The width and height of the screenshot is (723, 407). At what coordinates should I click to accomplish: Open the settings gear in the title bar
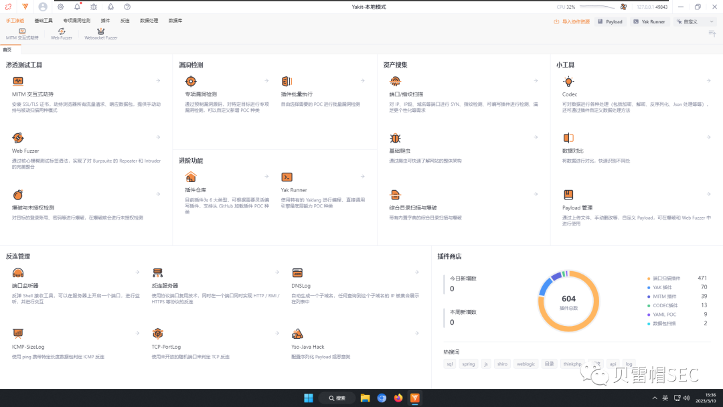coord(60,7)
